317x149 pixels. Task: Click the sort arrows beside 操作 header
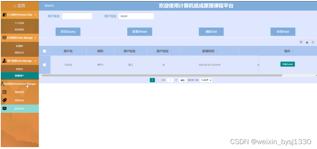293,51
